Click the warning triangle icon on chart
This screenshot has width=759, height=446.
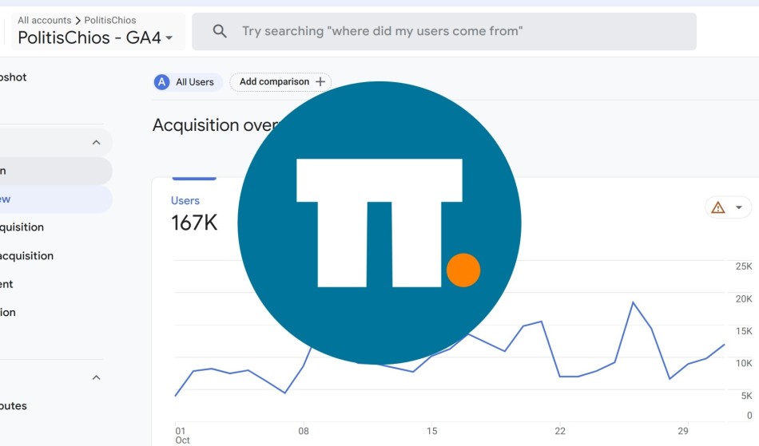tap(718, 207)
